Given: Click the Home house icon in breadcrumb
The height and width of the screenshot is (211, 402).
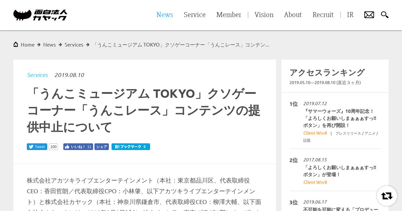Looking at the screenshot, I should click(16, 45).
